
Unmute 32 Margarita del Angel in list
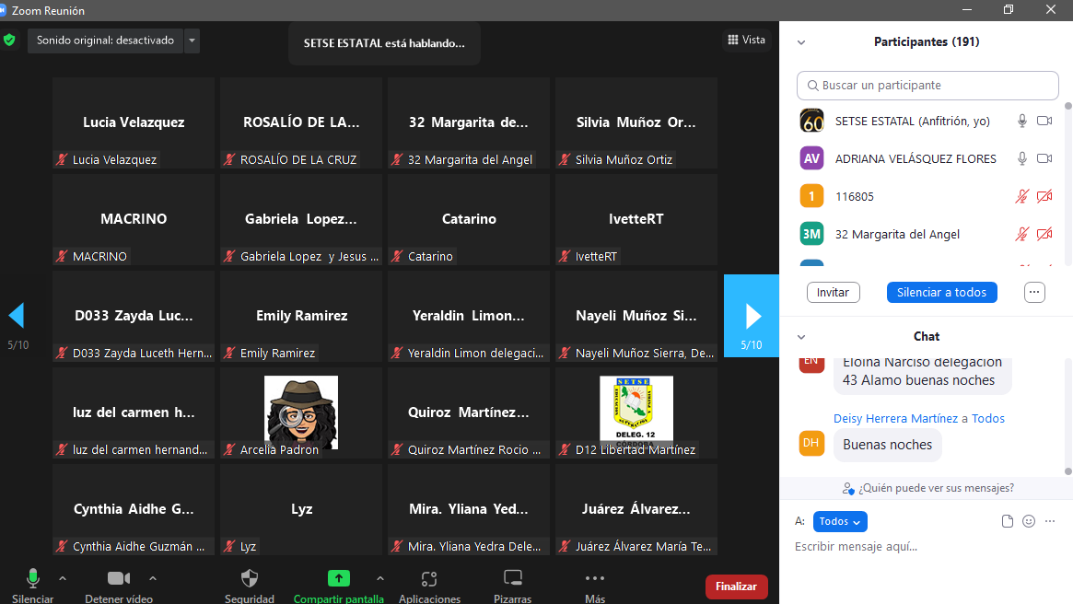1021,234
